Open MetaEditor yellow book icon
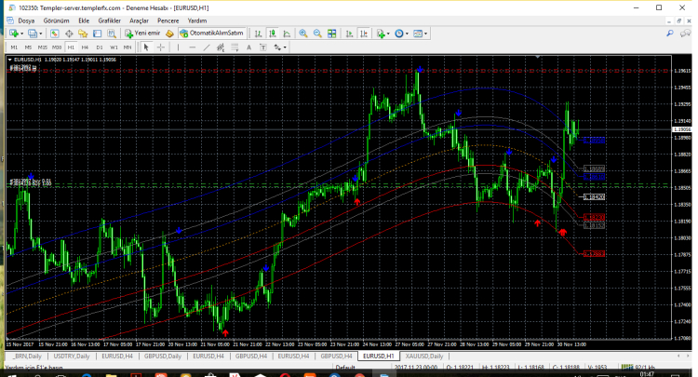Viewport: 698px width, 377px height. pyautogui.click(x=169, y=34)
